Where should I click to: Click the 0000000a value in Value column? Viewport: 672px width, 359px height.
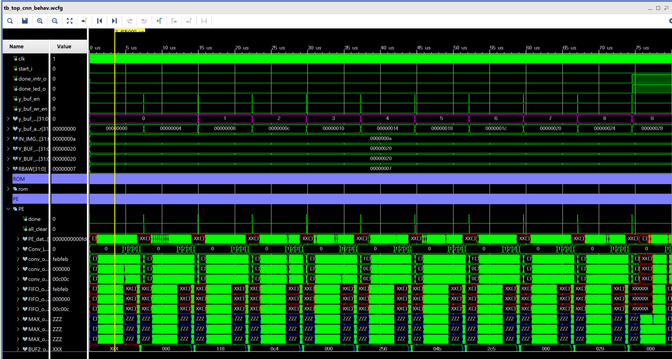(64, 139)
